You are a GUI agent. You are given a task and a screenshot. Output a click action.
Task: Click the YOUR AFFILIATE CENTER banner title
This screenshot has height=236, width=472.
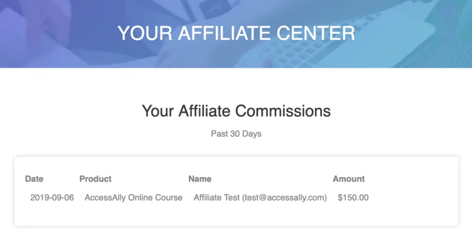pos(236,33)
